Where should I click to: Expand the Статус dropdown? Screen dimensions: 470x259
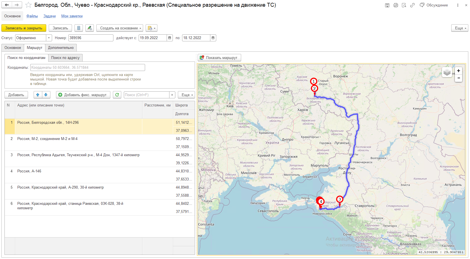[x=49, y=38]
